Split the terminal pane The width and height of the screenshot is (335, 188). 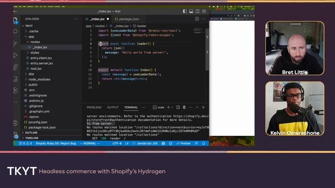[x=178, y=108]
